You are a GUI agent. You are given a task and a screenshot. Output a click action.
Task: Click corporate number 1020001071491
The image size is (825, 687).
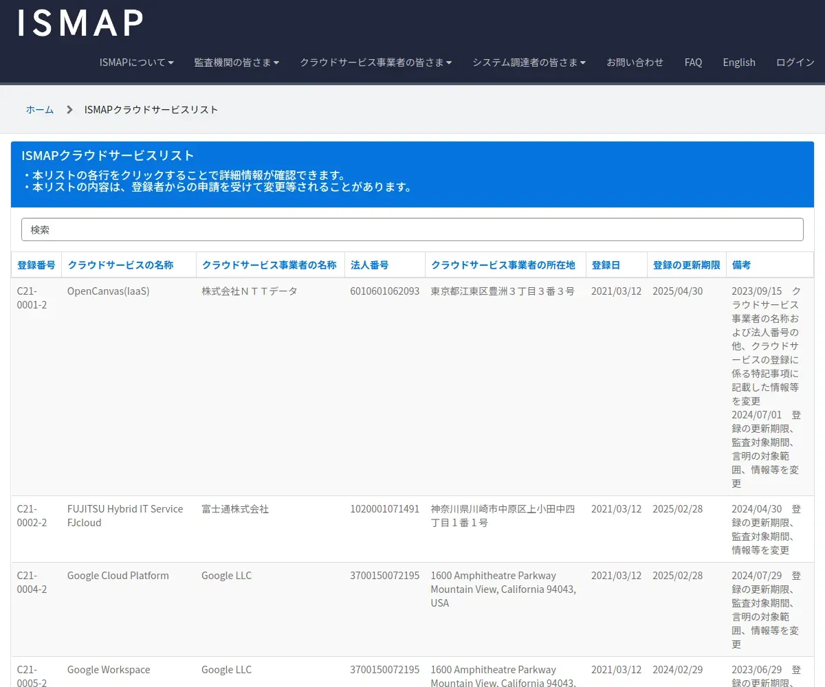pyautogui.click(x=384, y=509)
